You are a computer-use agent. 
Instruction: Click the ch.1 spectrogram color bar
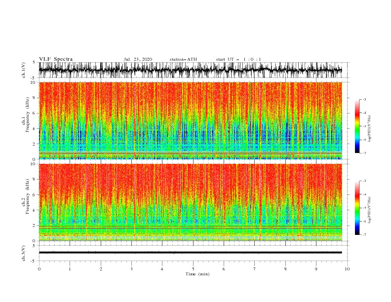pos(357,126)
